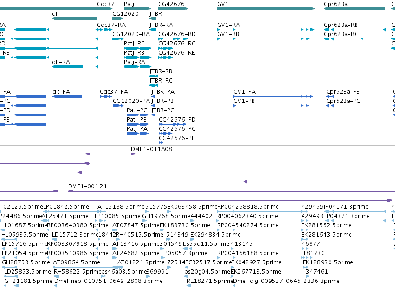This screenshot has height=288, width=395.
Task: Select the Patj-RC transcript label
Action: coord(134,43)
